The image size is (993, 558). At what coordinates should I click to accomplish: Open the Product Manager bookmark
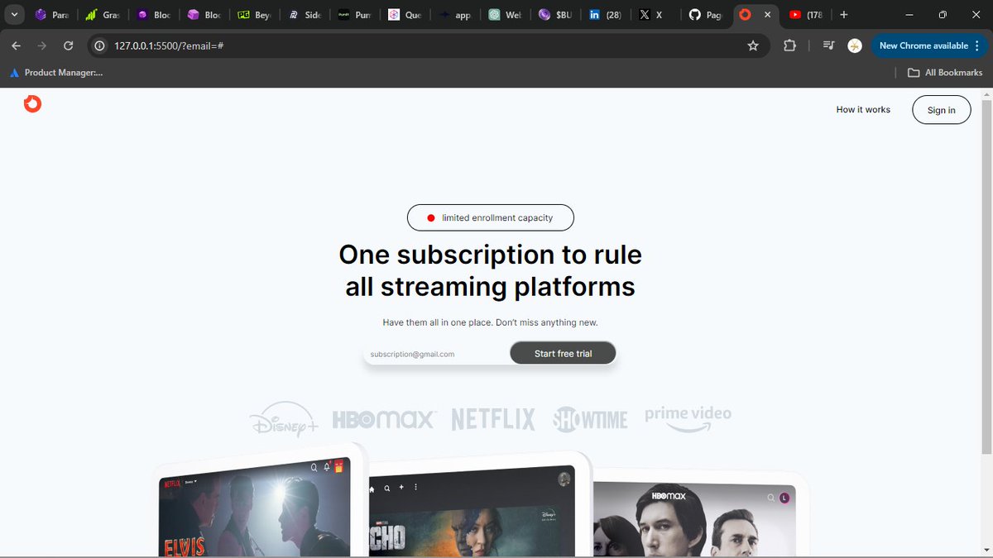click(56, 73)
